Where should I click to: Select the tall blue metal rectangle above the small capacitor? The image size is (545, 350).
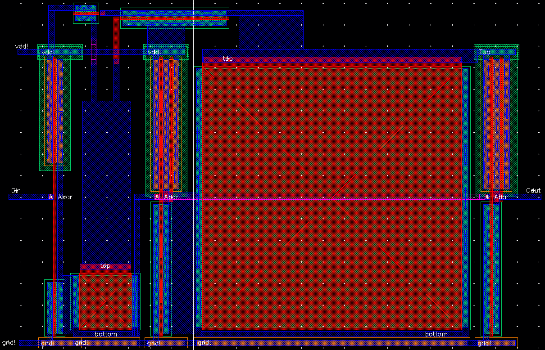click(x=107, y=182)
